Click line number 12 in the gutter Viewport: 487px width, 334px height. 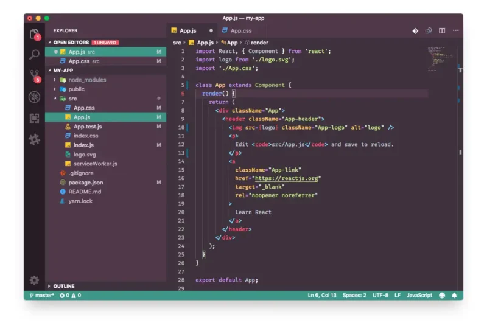click(181, 144)
